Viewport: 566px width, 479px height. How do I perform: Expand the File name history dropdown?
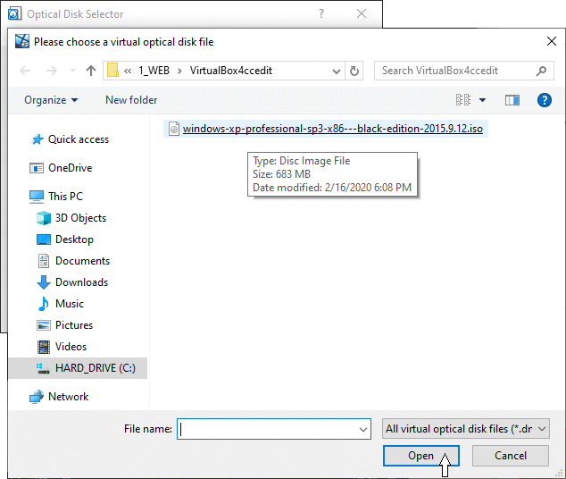pyautogui.click(x=362, y=430)
